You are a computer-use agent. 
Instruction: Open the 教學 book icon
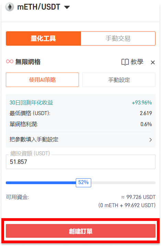(x=125, y=62)
